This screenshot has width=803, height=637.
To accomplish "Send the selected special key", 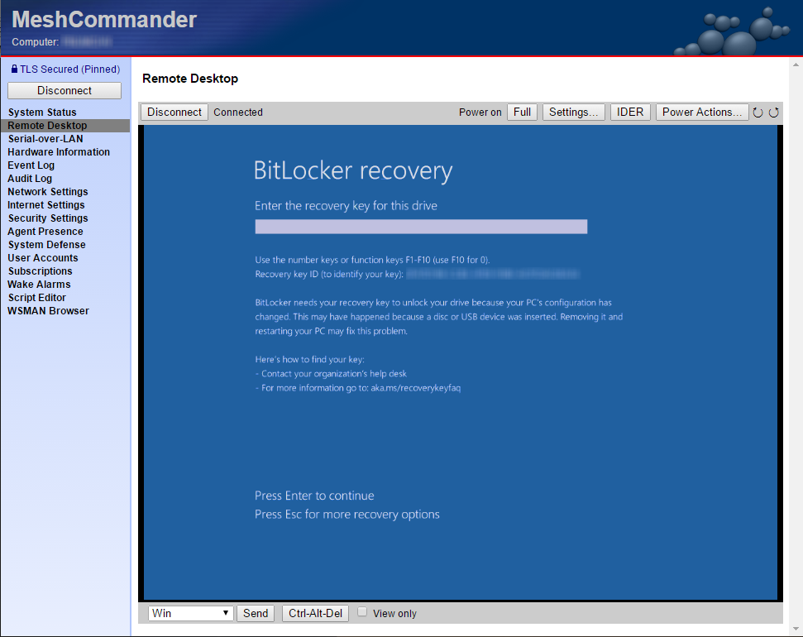I will pyautogui.click(x=256, y=614).
